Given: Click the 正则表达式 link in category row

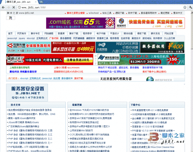Looking at the screenshot, I should coord(42,38).
